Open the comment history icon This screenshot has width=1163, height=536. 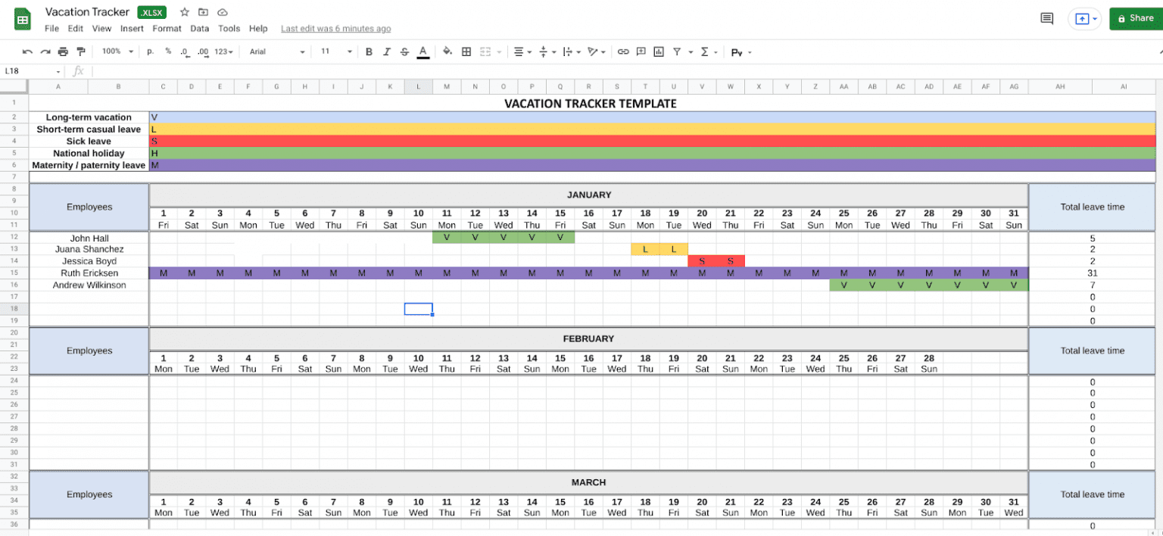point(1047,18)
